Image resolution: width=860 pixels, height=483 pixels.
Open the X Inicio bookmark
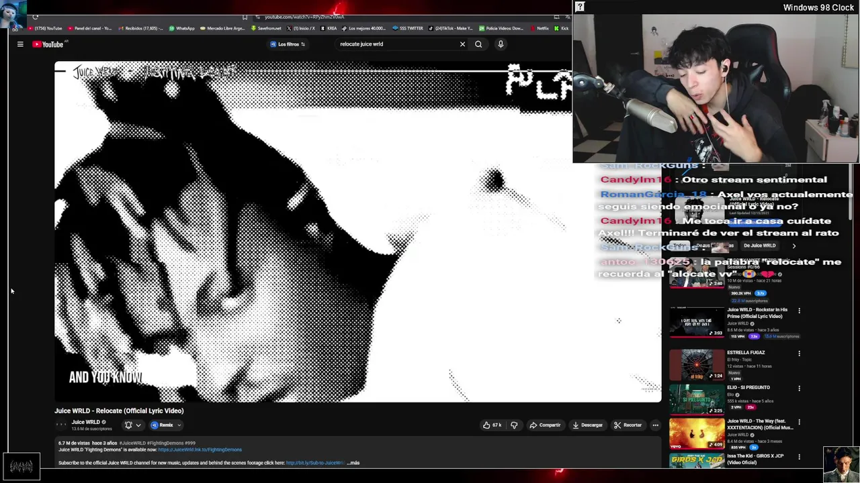(x=300, y=28)
